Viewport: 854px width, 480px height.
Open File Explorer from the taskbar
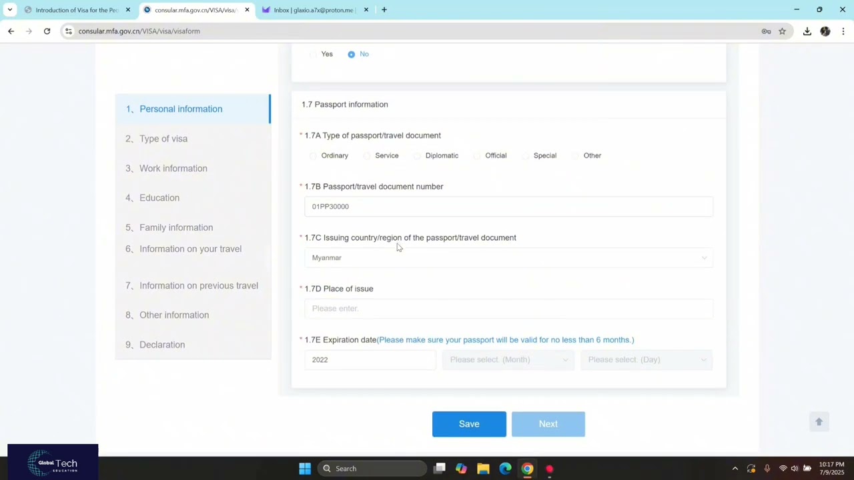click(x=483, y=469)
